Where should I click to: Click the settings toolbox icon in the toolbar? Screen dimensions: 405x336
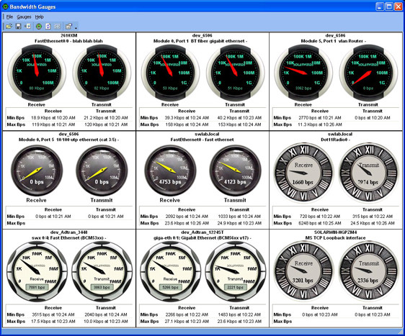tap(68, 26)
